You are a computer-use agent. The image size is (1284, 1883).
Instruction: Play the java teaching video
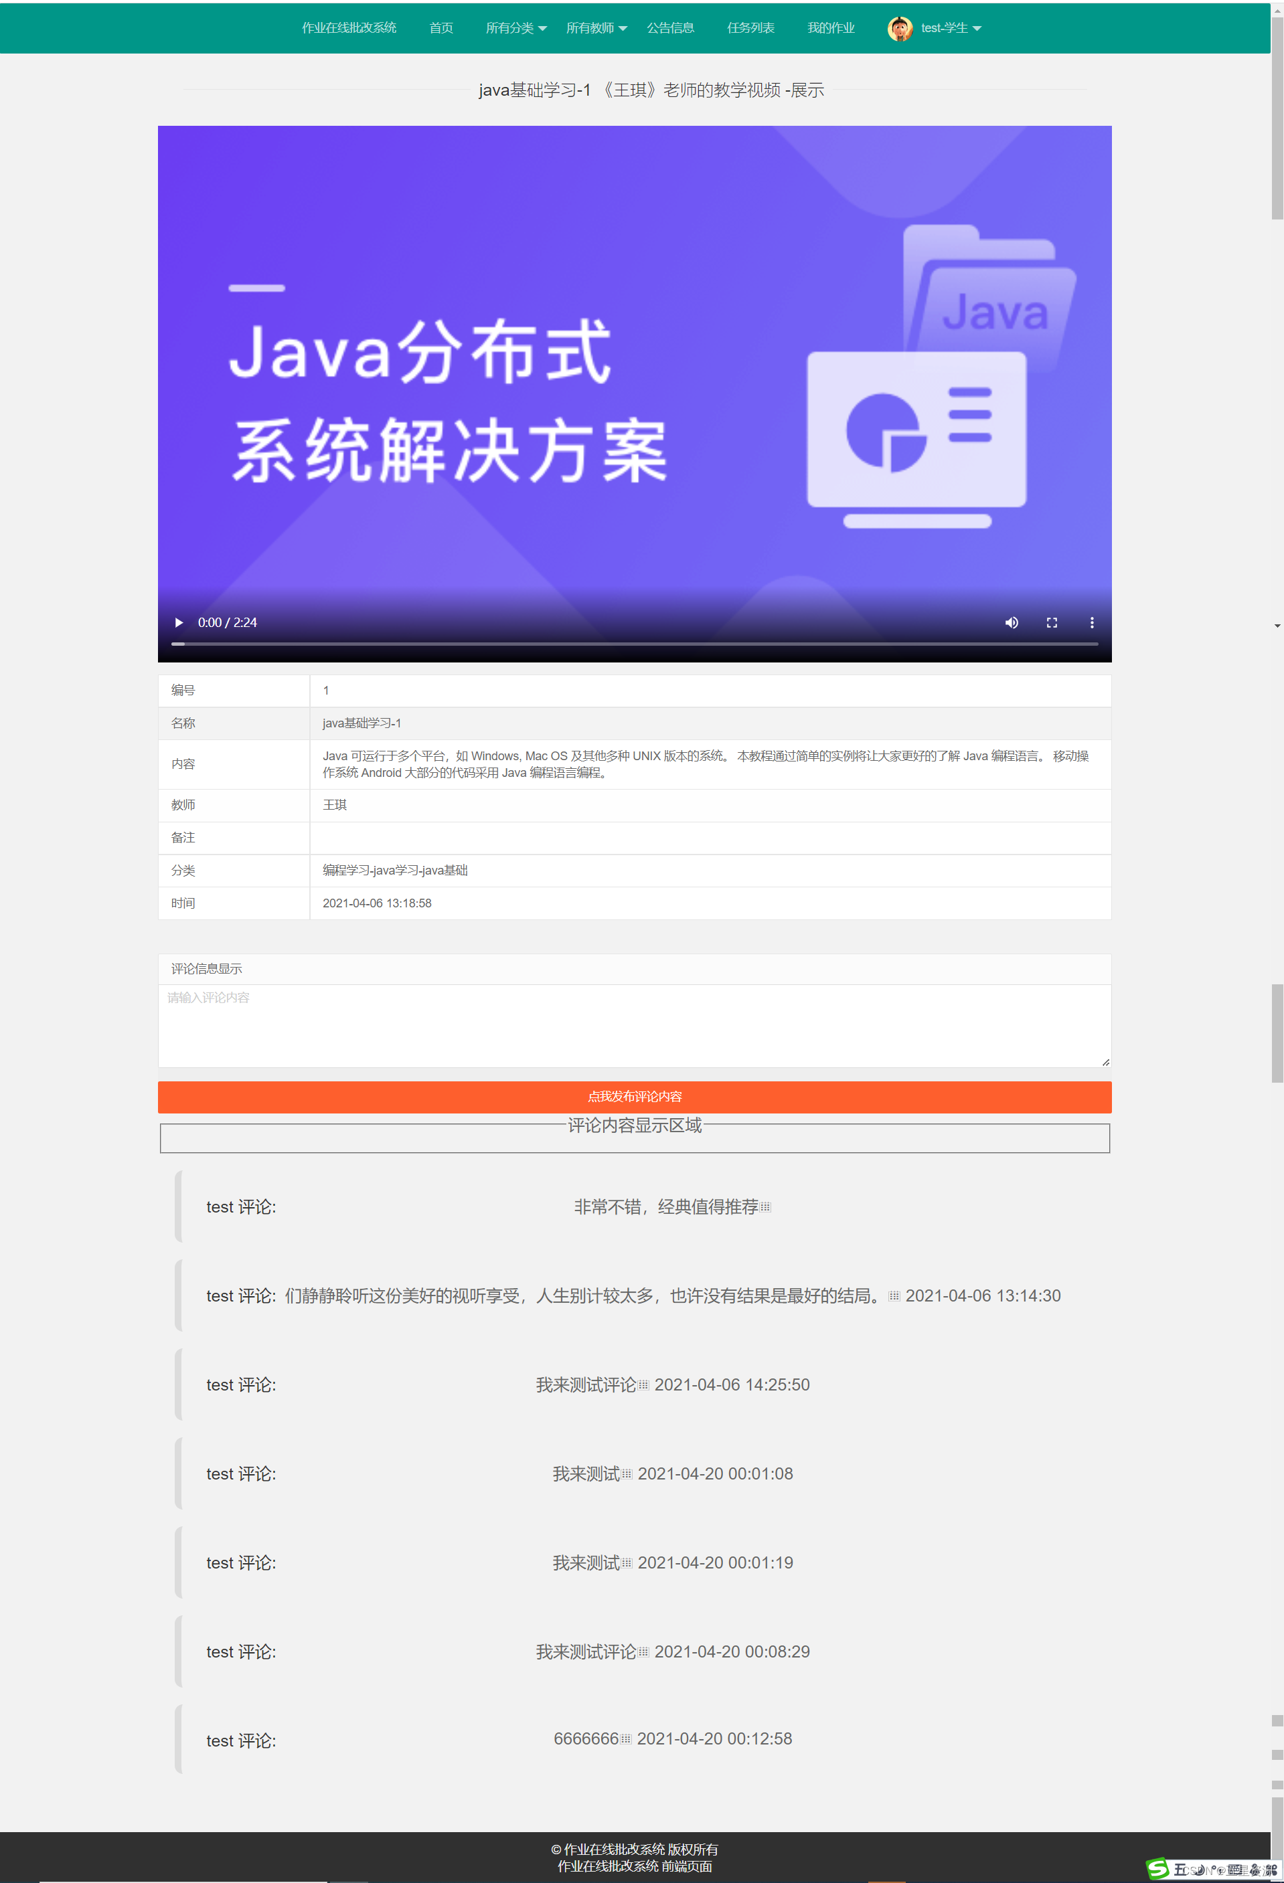pyautogui.click(x=178, y=622)
